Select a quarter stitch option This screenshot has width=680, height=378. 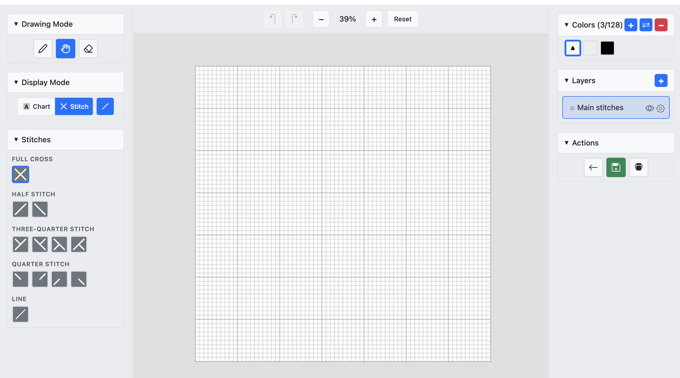(x=20, y=279)
